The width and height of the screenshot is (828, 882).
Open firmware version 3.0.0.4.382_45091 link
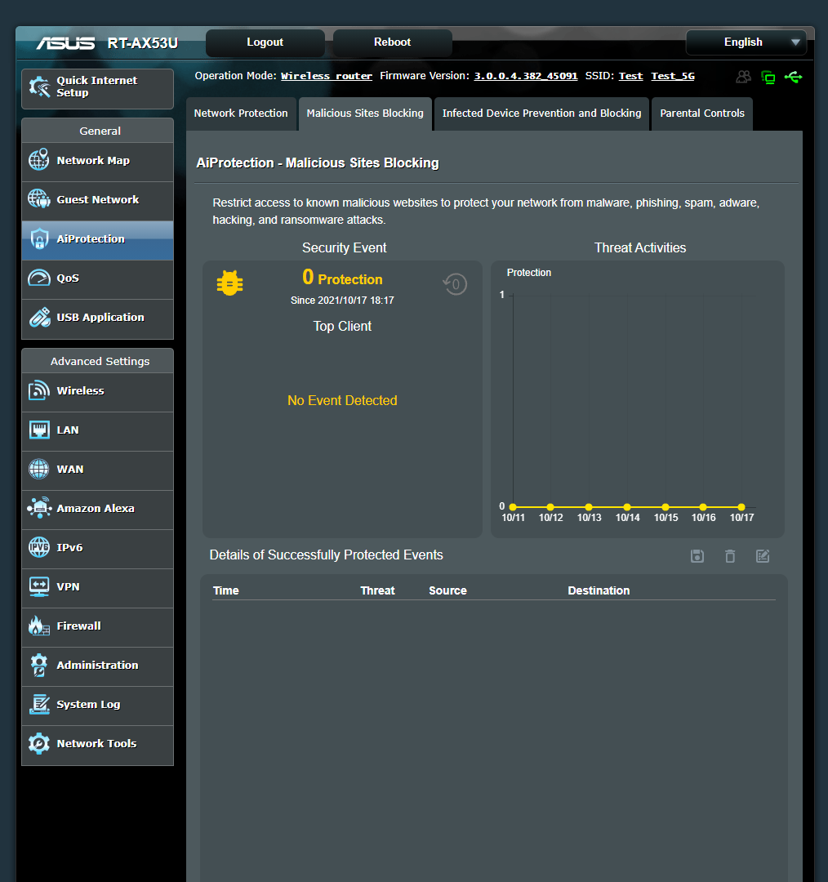tap(525, 76)
